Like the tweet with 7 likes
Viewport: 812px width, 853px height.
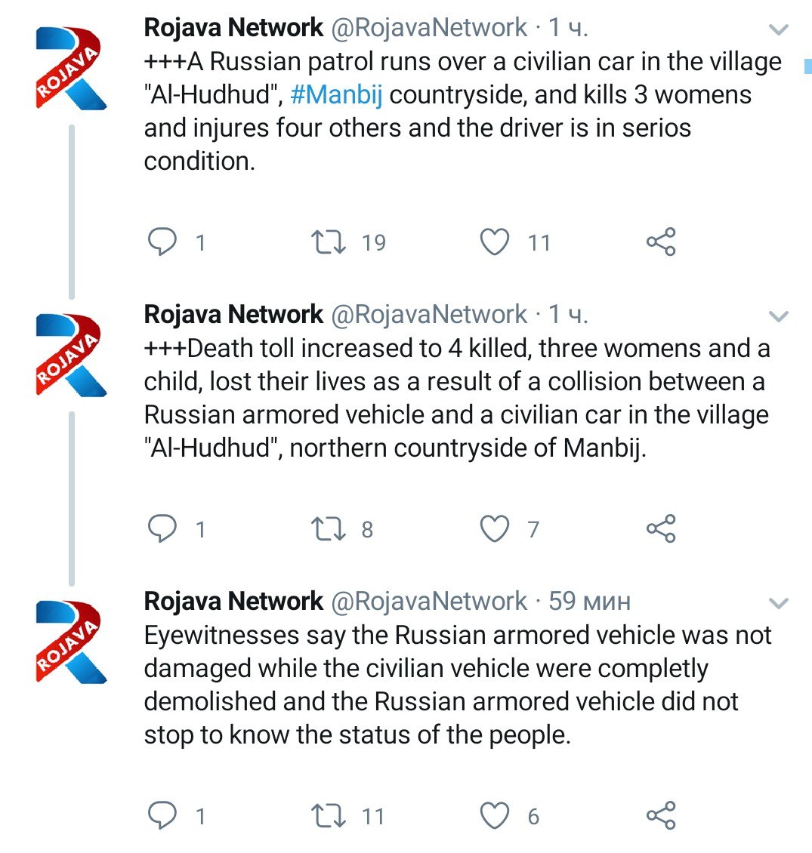[x=495, y=528]
